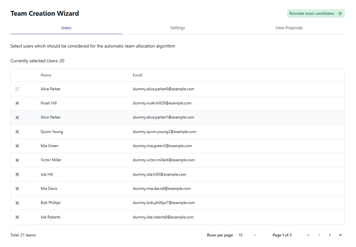Toggle the Bob Phillips checkbox
Viewport: 356px width, 247px height.
17,203
